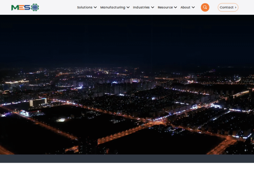Click the dark gray band below the hero

point(127,158)
